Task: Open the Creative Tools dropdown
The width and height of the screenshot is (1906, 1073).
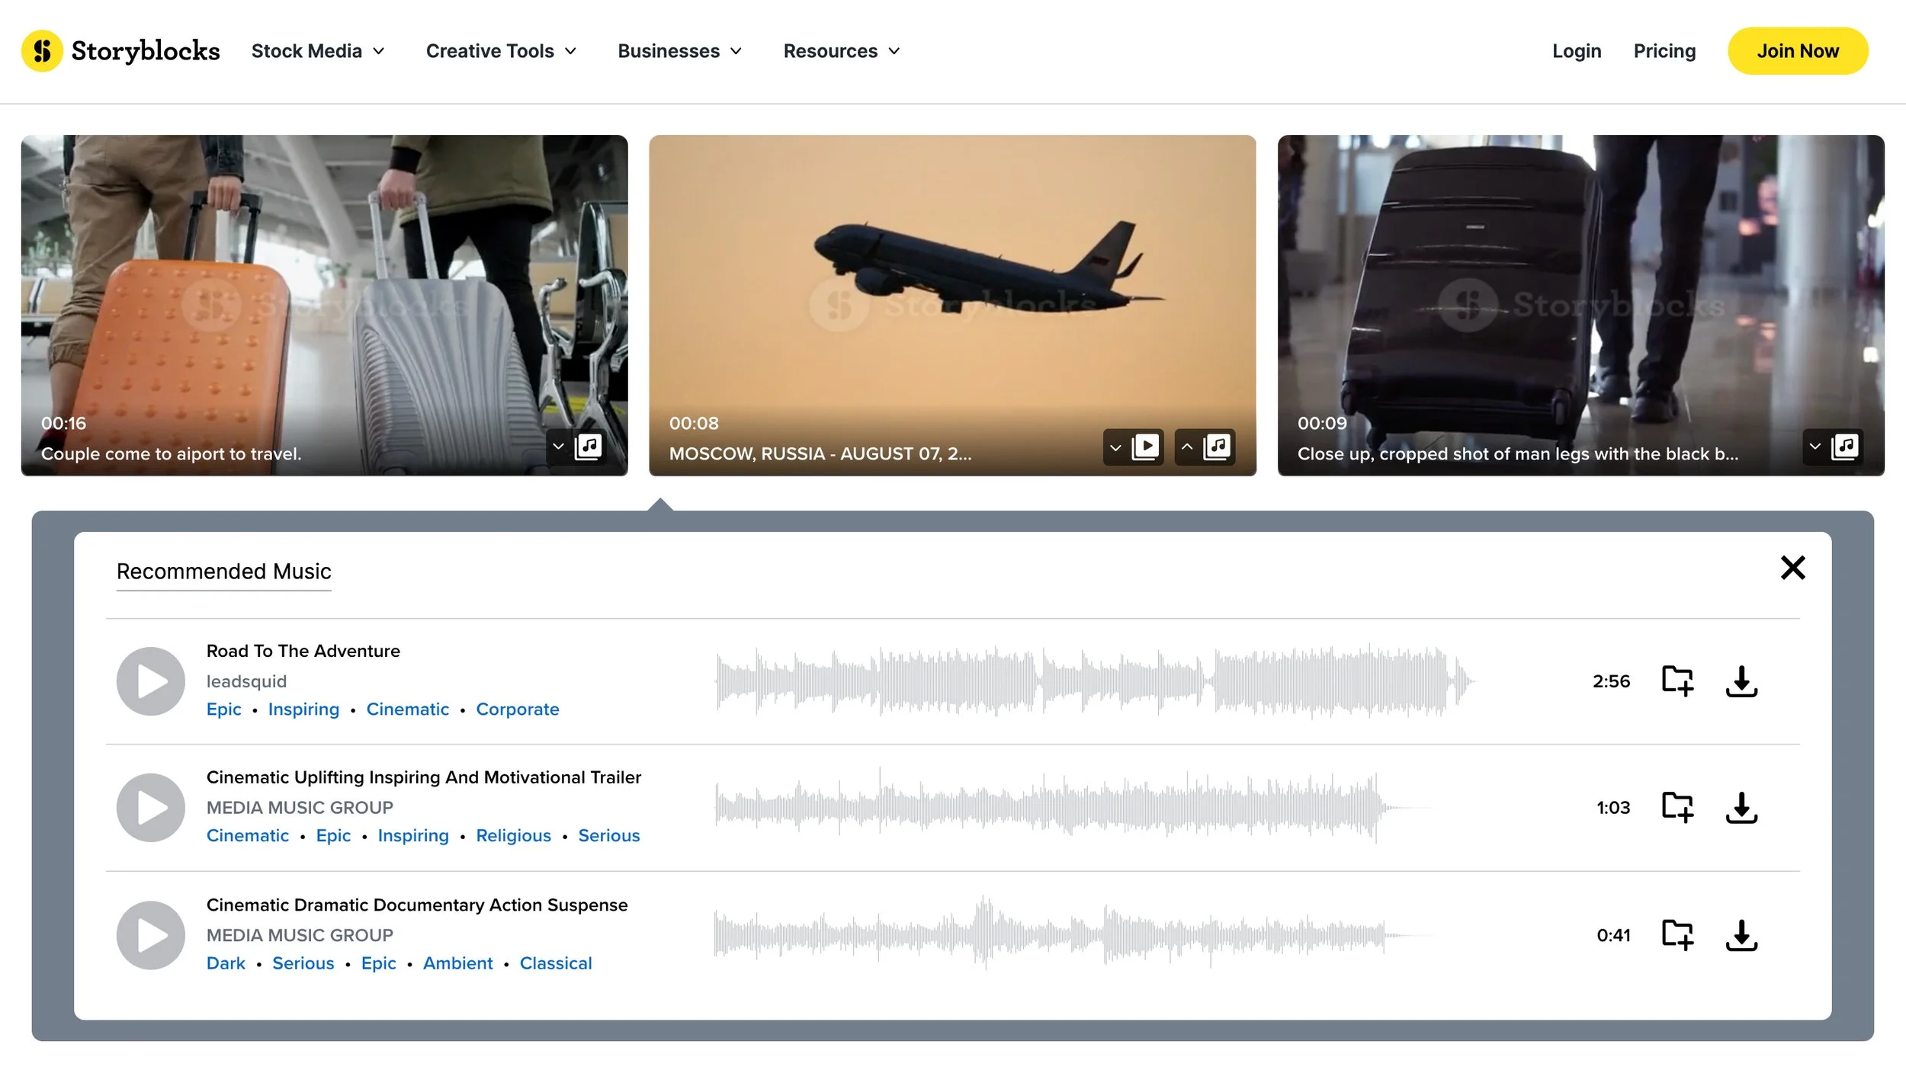Action: coord(501,50)
